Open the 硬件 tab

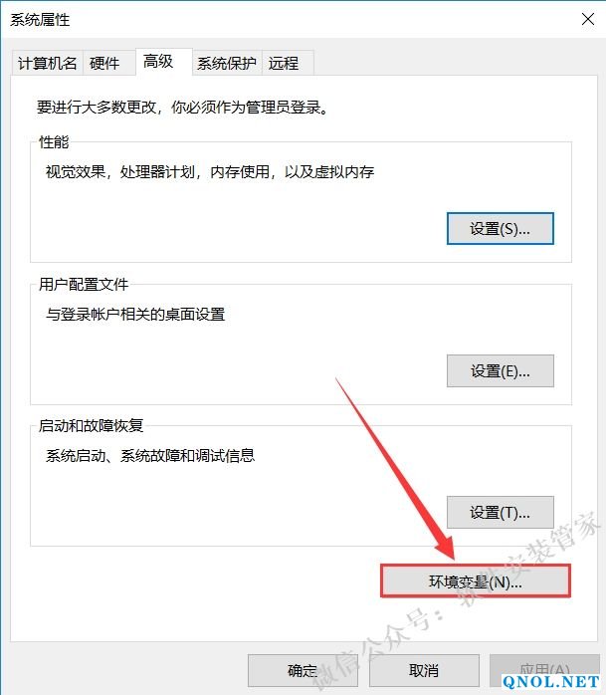(104, 63)
